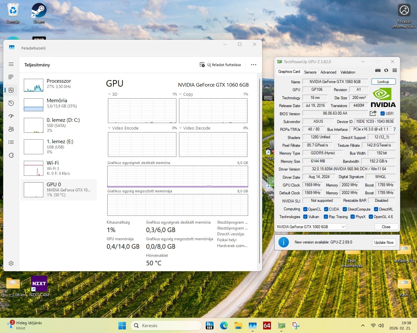Viewport: 417px width, 333px height.
Task: Open Microsoft Edge from taskbar
Action: [x=224, y=326]
